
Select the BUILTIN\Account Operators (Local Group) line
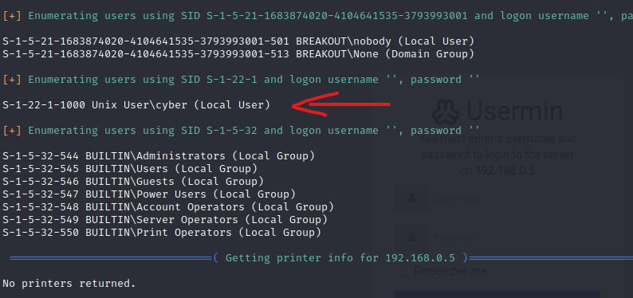[168, 207]
